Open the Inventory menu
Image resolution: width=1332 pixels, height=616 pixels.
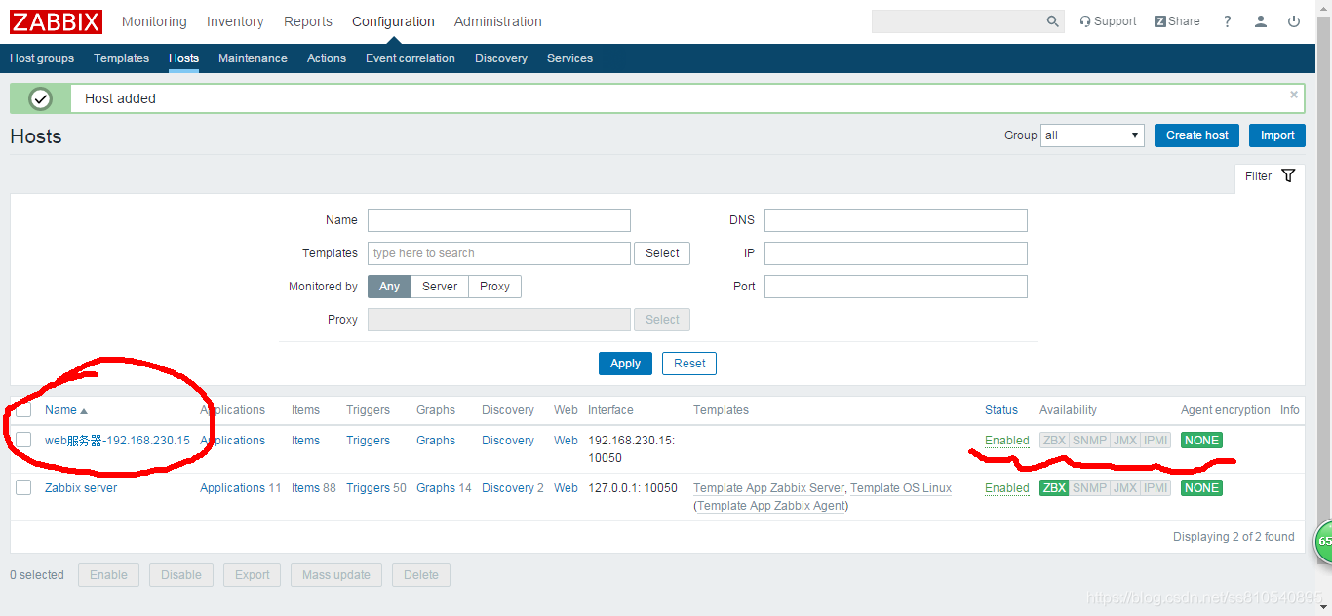[x=235, y=21]
